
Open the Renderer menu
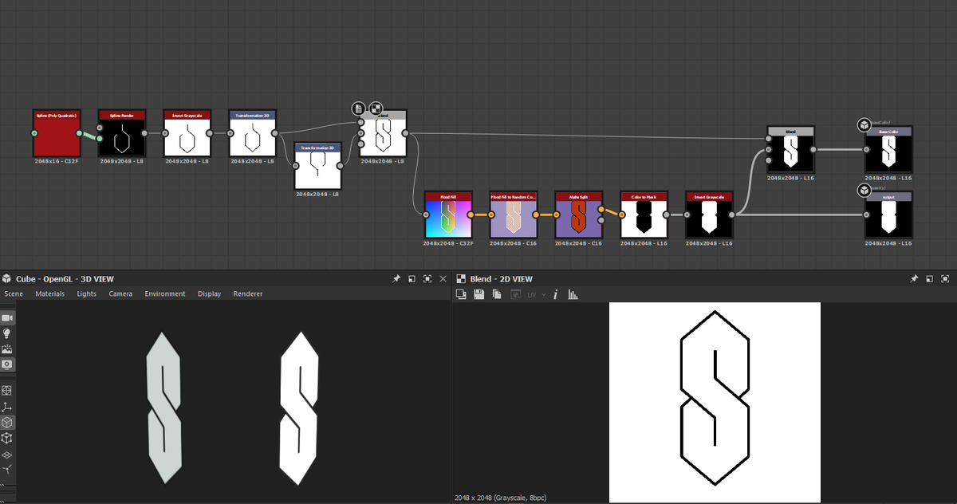pyautogui.click(x=248, y=294)
